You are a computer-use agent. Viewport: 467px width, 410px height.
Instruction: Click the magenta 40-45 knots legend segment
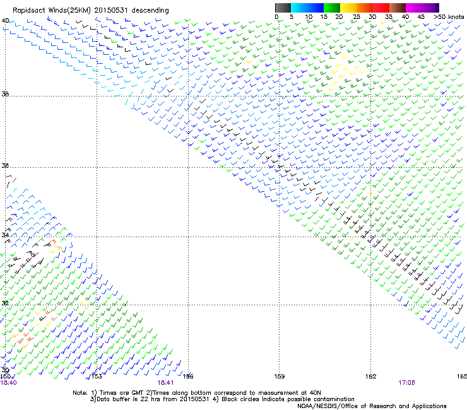[414, 8]
